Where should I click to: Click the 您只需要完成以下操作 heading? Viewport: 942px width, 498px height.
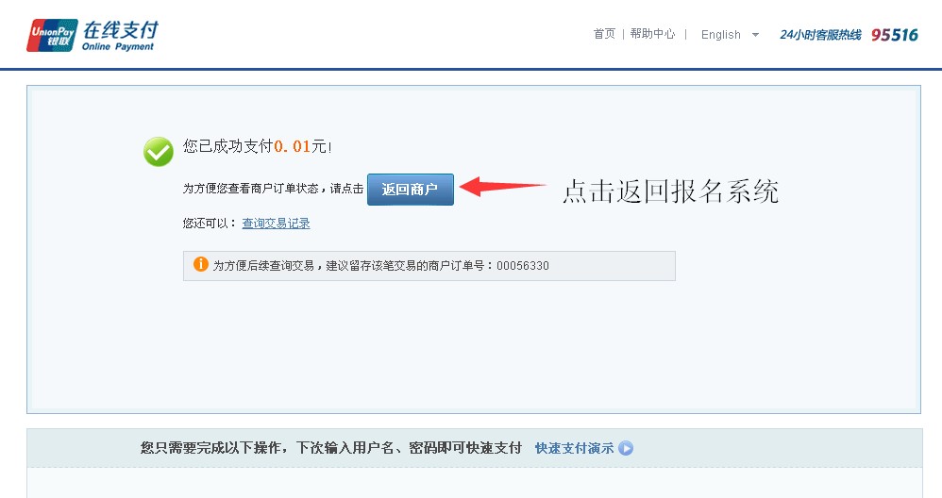330,448
